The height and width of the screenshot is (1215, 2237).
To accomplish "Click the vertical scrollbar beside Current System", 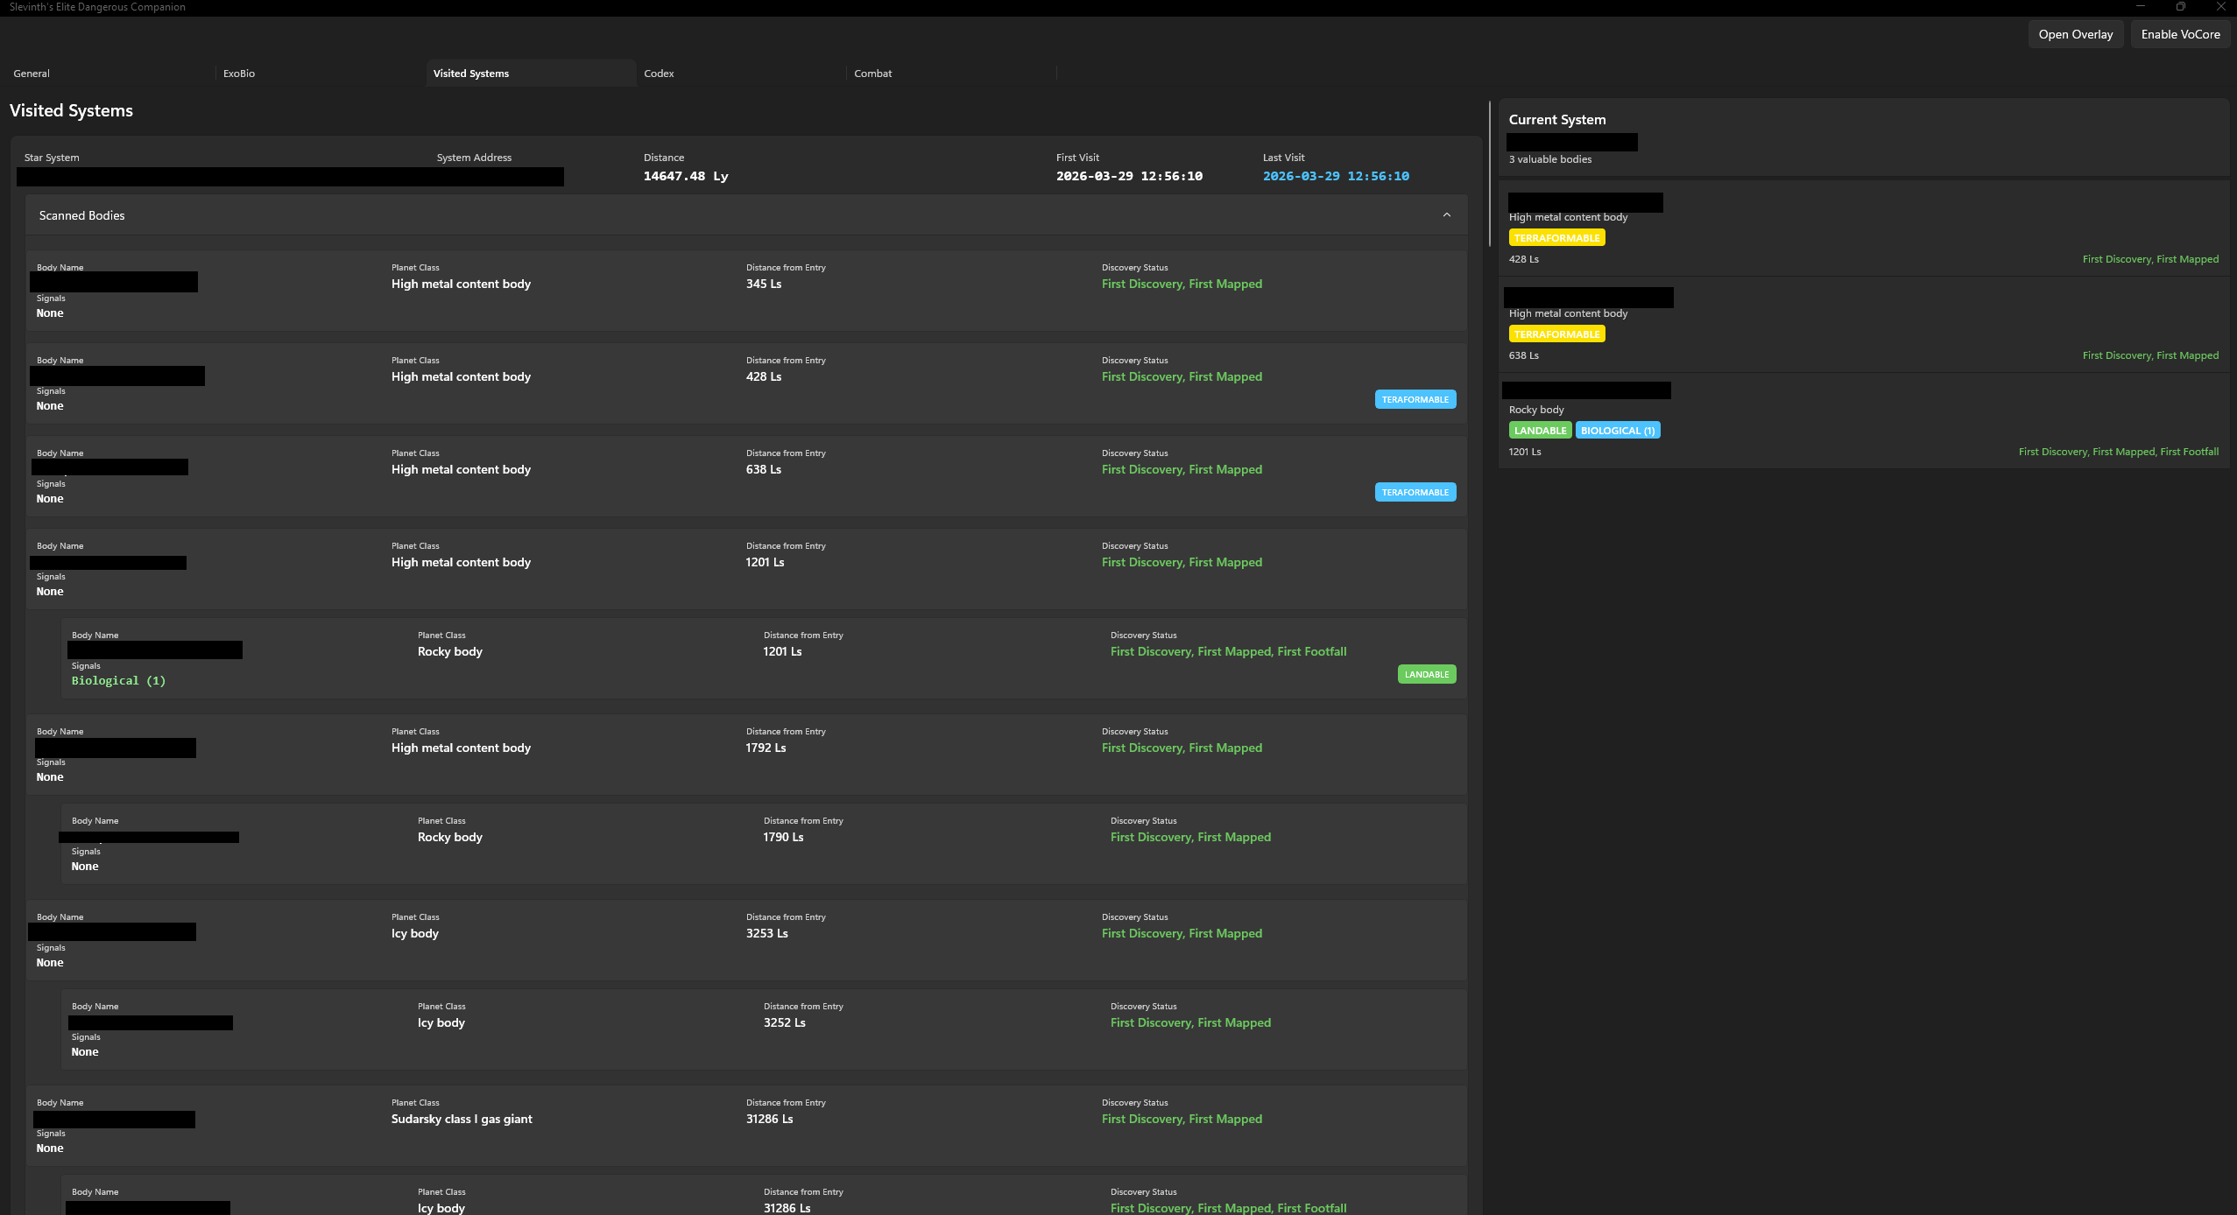I will (1489, 175).
